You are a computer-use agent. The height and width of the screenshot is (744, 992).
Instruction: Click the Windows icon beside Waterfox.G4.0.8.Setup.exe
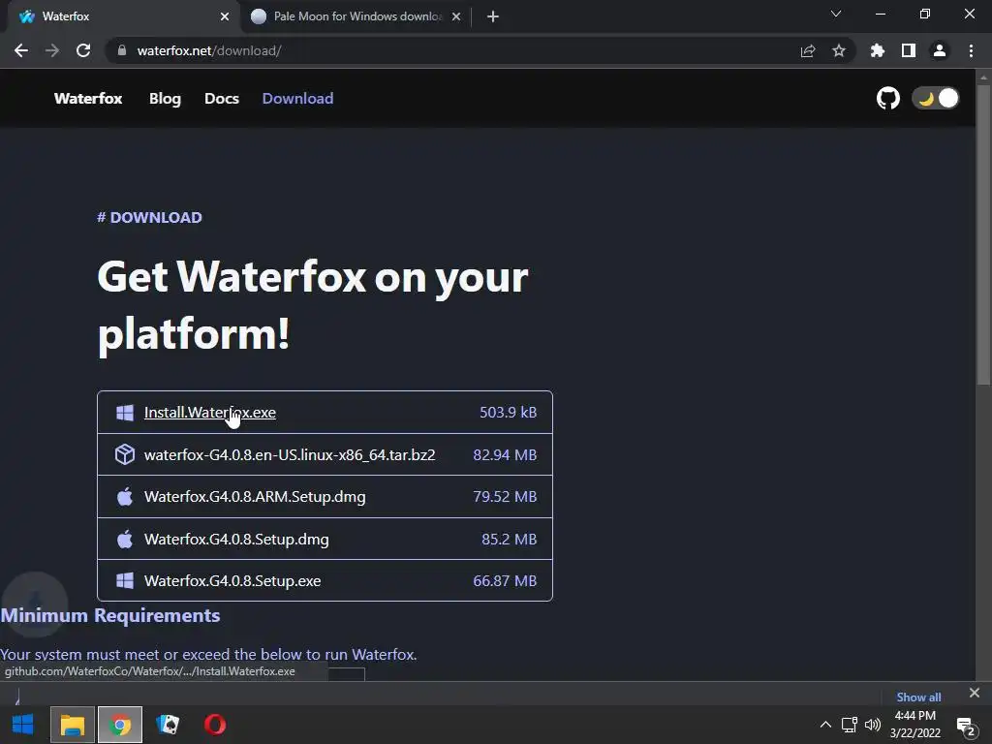coord(125,581)
